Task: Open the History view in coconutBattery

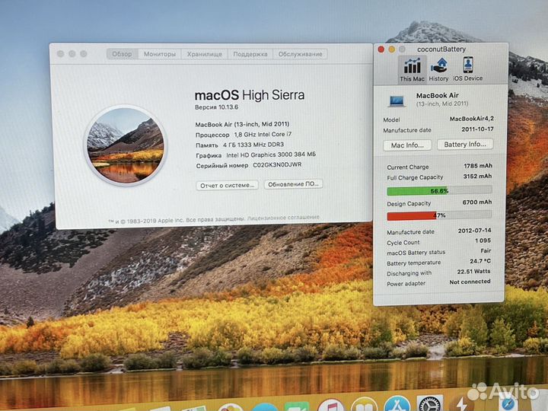Action: 438,69
